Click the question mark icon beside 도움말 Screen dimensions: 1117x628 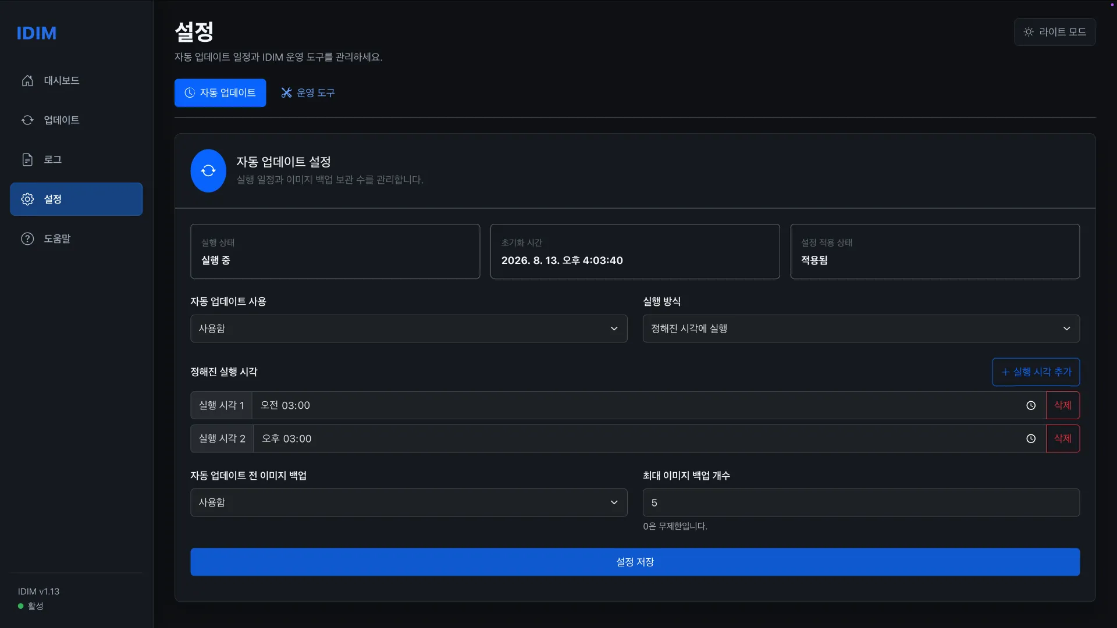(27, 239)
